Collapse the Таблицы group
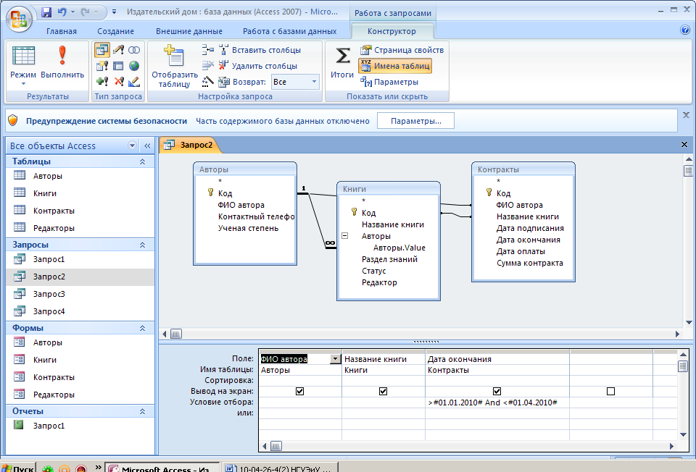Screen dimensions: 696x472 tap(143, 161)
